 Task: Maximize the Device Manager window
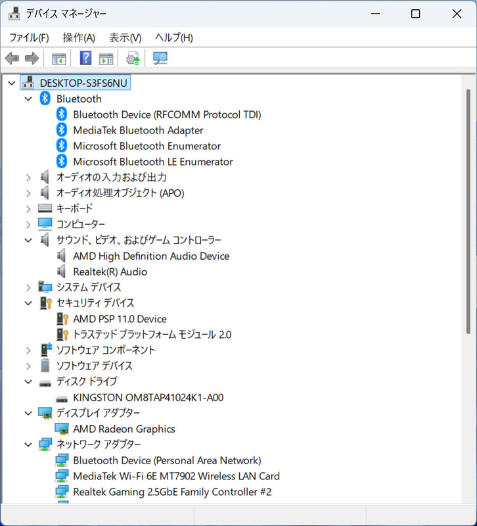click(x=415, y=14)
